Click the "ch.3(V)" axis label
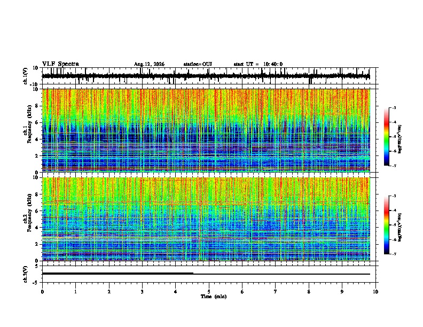 (x=26, y=274)
